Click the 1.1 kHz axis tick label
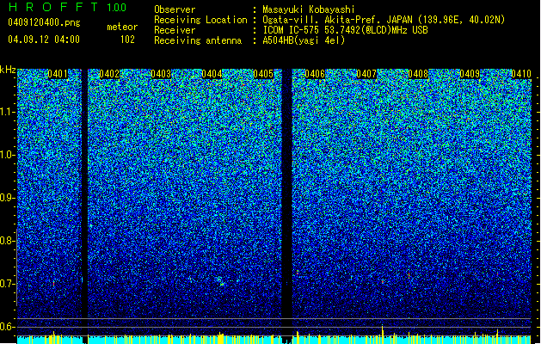The height and width of the screenshot is (344, 541). click(8, 112)
